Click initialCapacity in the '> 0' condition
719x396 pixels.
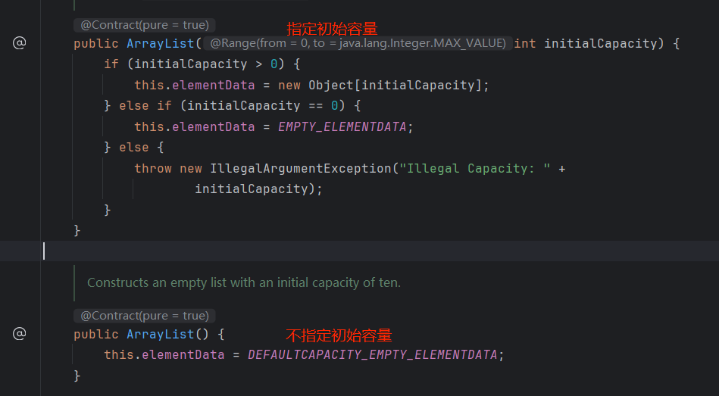click(190, 64)
